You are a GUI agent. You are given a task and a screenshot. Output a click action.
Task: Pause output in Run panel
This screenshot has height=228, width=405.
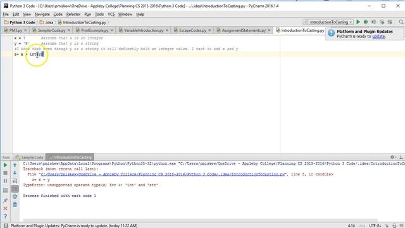[5, 181]
